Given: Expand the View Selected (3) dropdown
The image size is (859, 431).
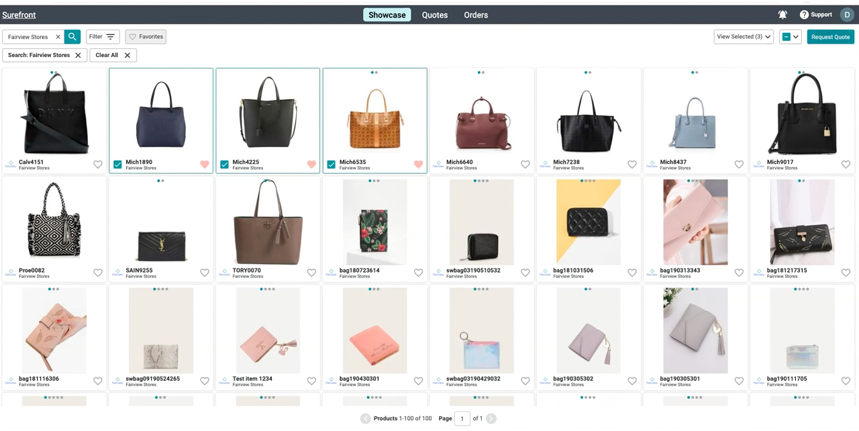Looking at the screenshot, I should pos(744,37).
